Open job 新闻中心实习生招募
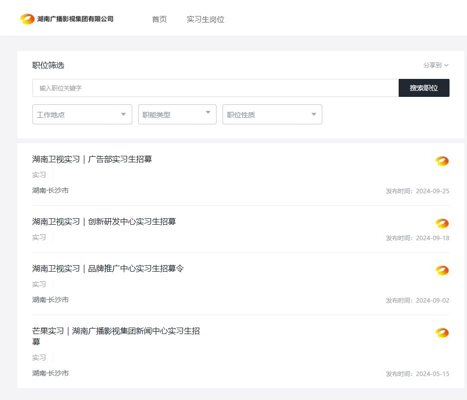 [x=116, y=336]
